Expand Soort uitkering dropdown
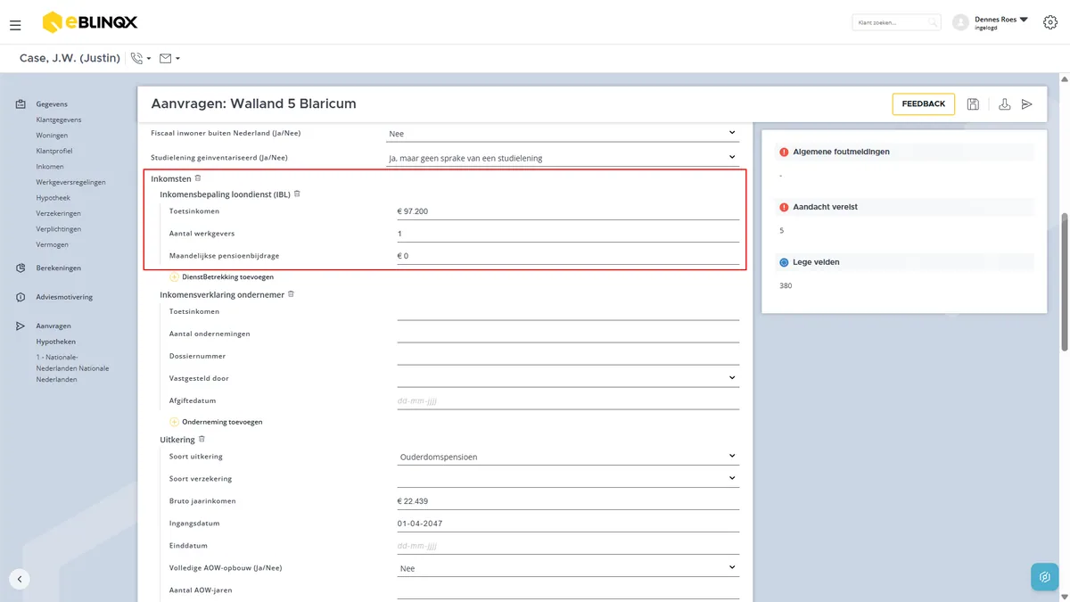 (568, 456)
